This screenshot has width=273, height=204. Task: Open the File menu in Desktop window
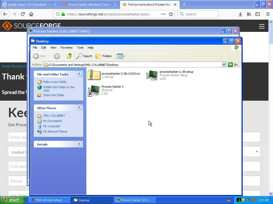pos(35,48)
